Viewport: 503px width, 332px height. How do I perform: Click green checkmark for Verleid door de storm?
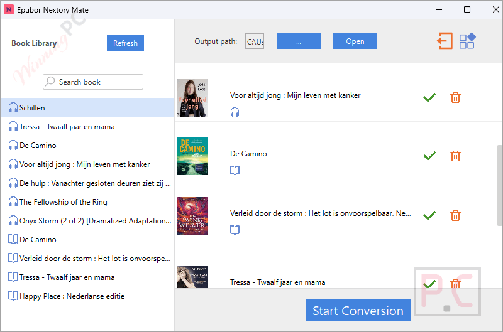[x=429, y=215]
